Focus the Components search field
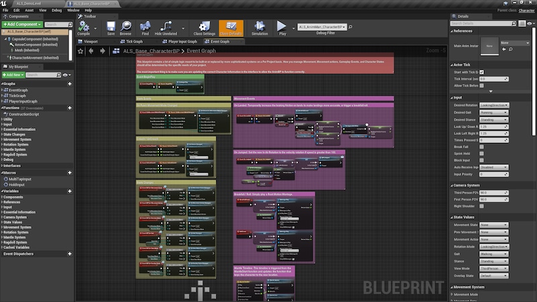This screenshot has width=537, height=302. pyautogui.click(x=58, y=25)
